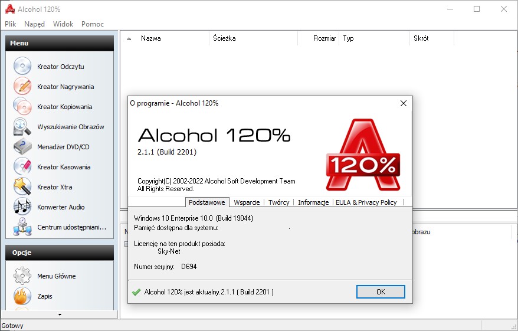Open the Kreator Odczytu disc icon
This screenshot has width=518, height=331.
tap(22, 66)
